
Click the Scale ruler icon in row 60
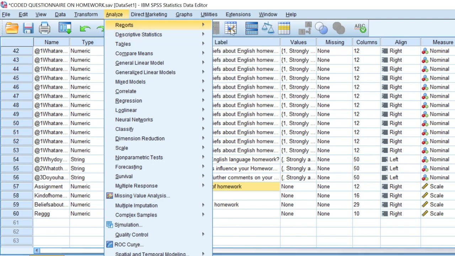[x=425, y=214]
